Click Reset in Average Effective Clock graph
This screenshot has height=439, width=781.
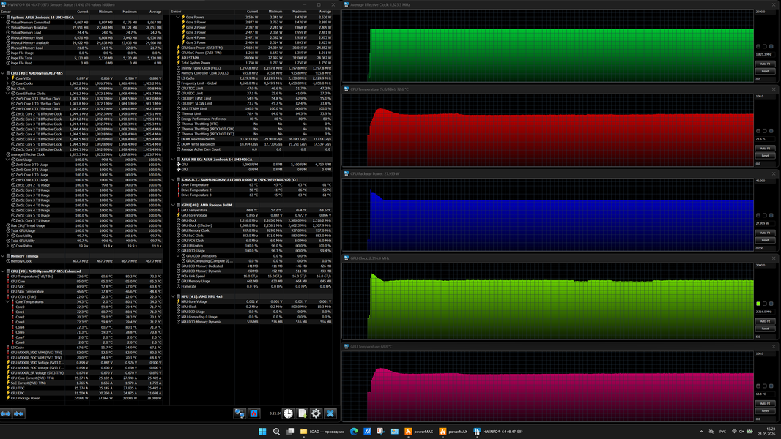pyautogui.click(x=765, y=71)
